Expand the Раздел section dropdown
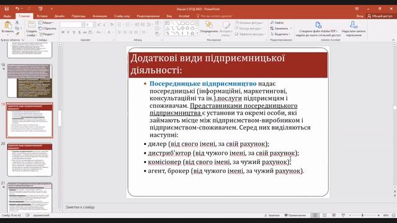 (47, 34)
